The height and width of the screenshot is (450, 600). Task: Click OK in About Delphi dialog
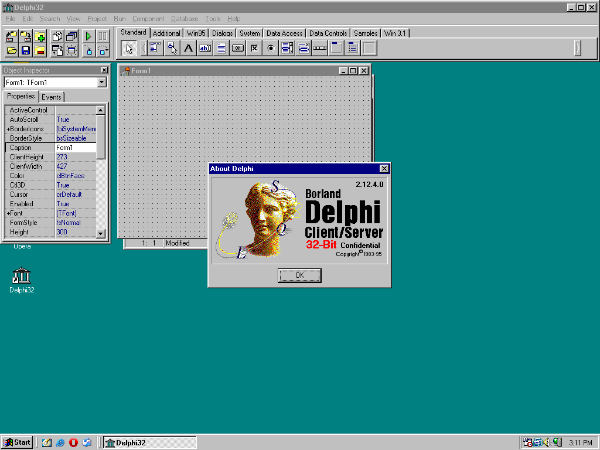tap(299, 275)
